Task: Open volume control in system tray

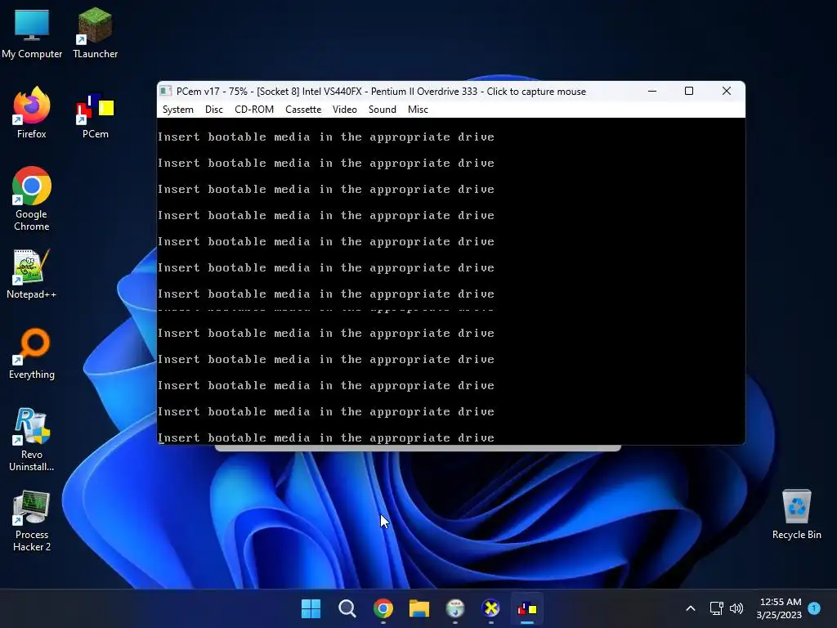Action: [736, 608]
